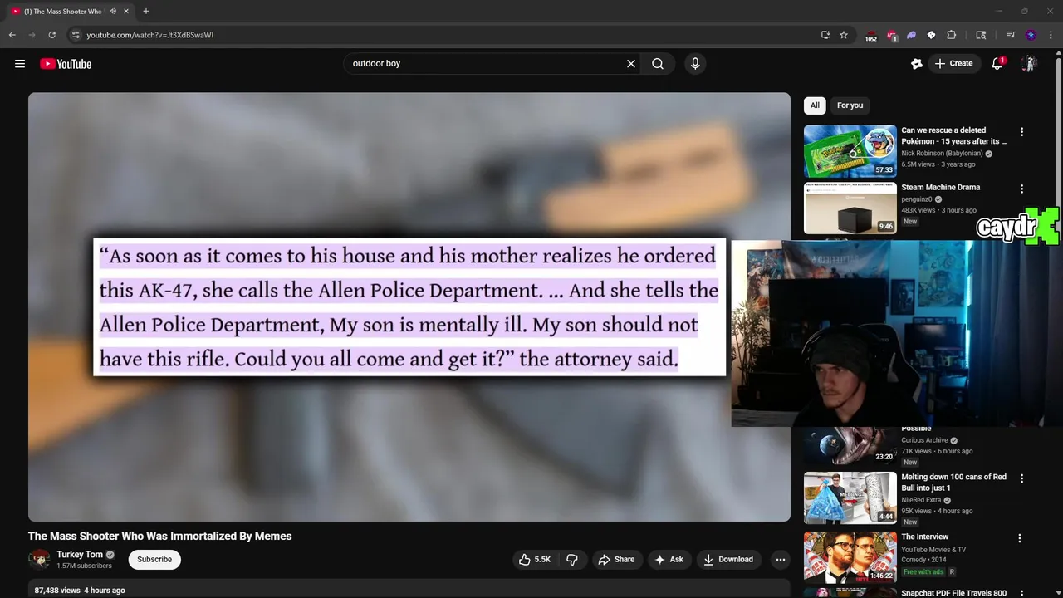
Task: Subscribe to Turkey Tom
Action: tap(154, 560)
